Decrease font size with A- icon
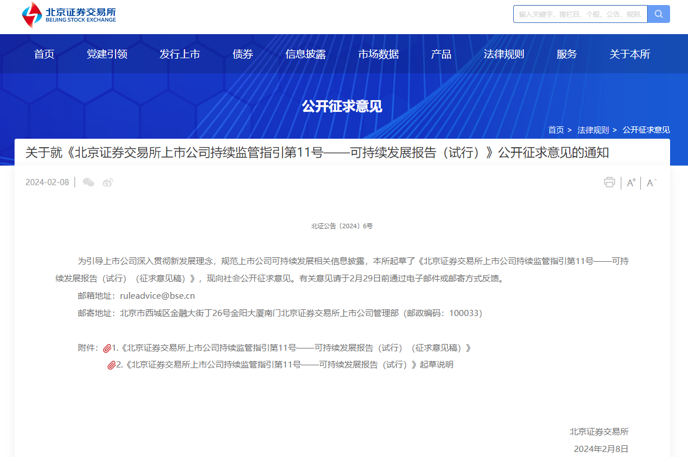The height and width of the screenshot is (457, 688). pos(651,182)
